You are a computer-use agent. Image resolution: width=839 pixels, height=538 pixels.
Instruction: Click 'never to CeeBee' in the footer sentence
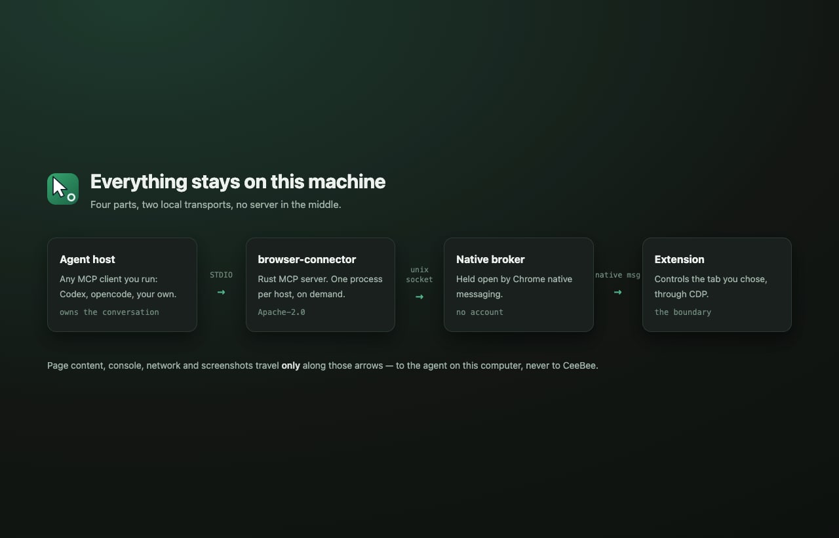click(561, 365)
